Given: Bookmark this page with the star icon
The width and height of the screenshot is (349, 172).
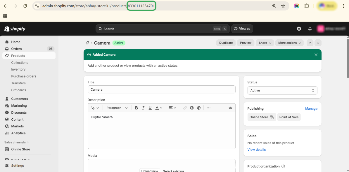Looking at the screenshot, I should [283, 6].
